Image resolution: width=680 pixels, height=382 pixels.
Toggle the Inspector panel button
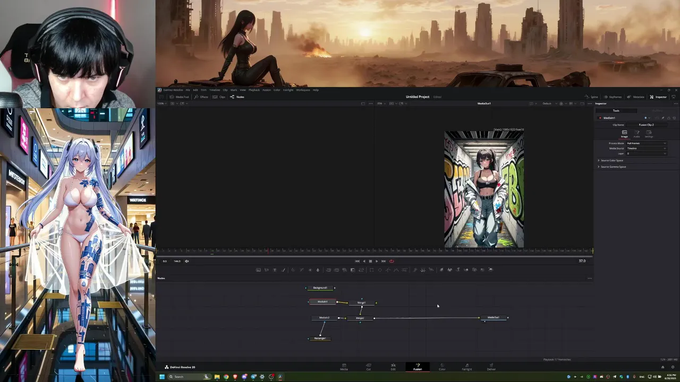(x=658, y=97)
